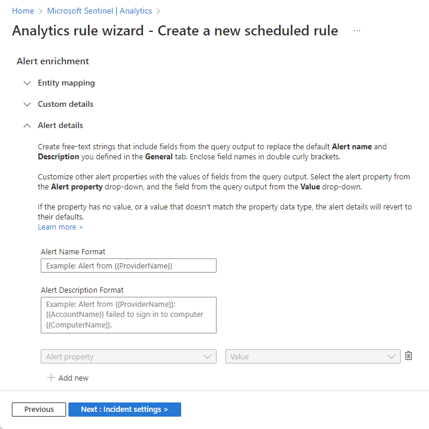Click the Entity mapping chevron arrow

[27, 83]
